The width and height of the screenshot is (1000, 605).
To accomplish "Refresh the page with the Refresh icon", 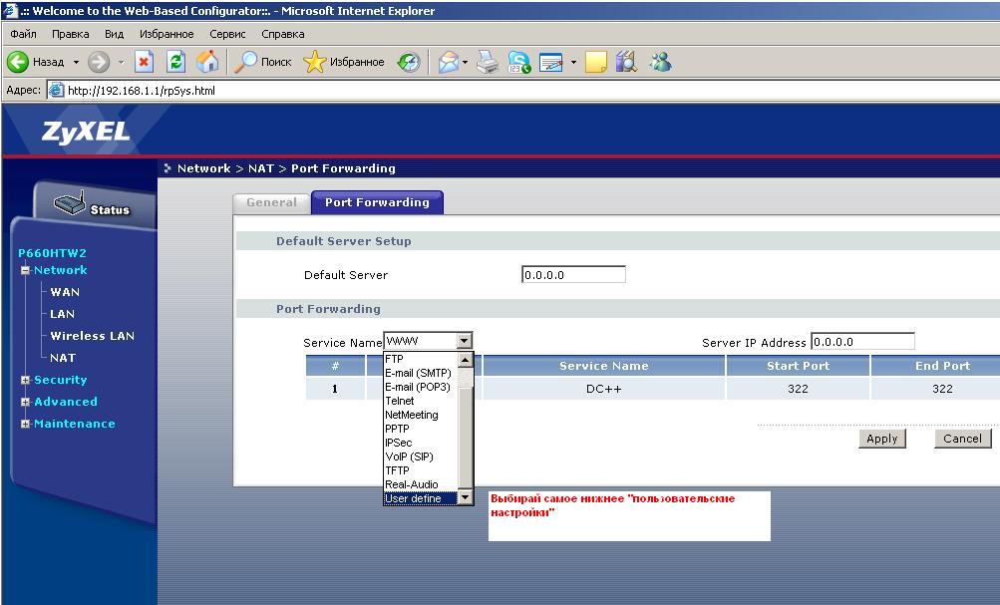I will pyautogui.click(x=175, y=62).
